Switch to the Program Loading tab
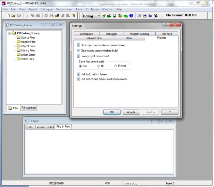The image size is (214, 187). point(139,34)
